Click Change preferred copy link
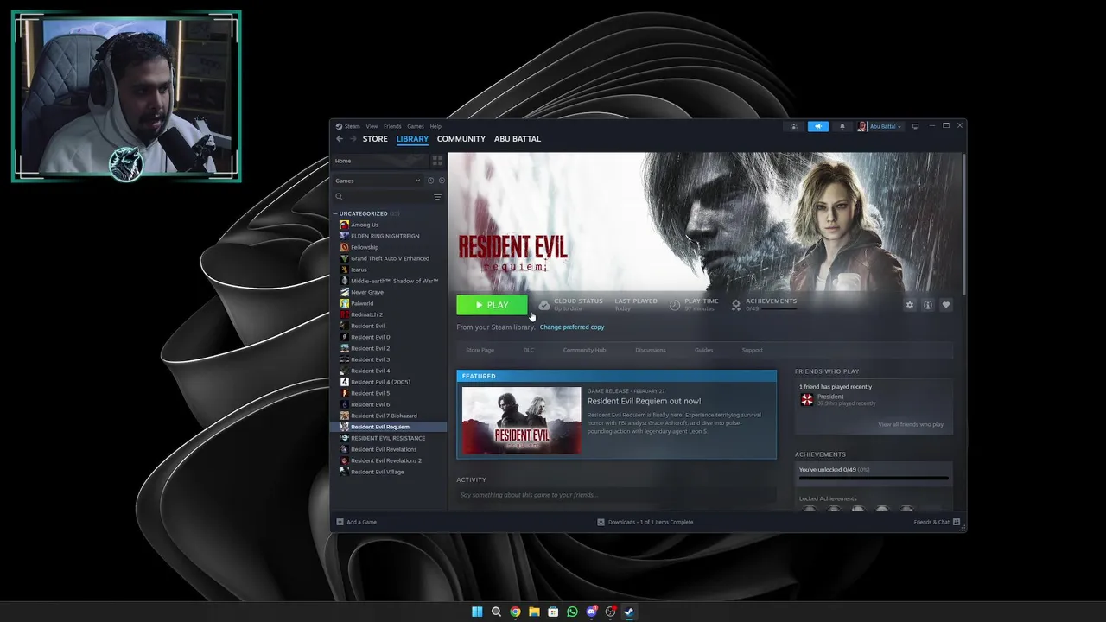1106x622 pixels. click(572, 327)
